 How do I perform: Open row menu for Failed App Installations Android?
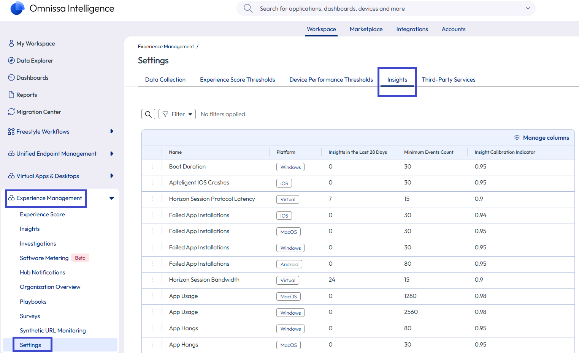point(152,263)
